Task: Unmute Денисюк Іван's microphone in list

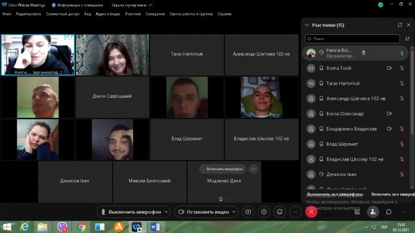Action: pyautogui.click(x=402, y=174)
